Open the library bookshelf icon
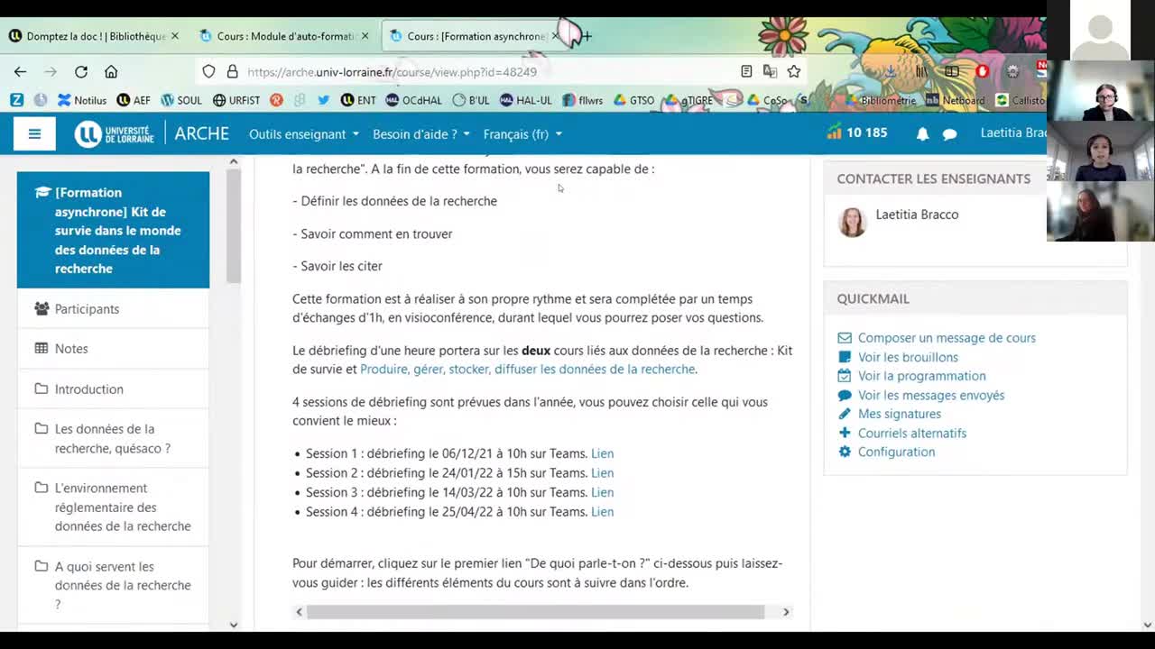Viewport: 1155px width, 649px height. (x=921, y=71)
